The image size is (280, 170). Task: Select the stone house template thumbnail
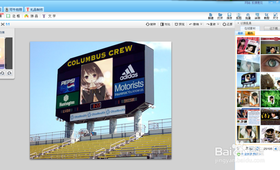pyautogui.click(x=270, y=81)
